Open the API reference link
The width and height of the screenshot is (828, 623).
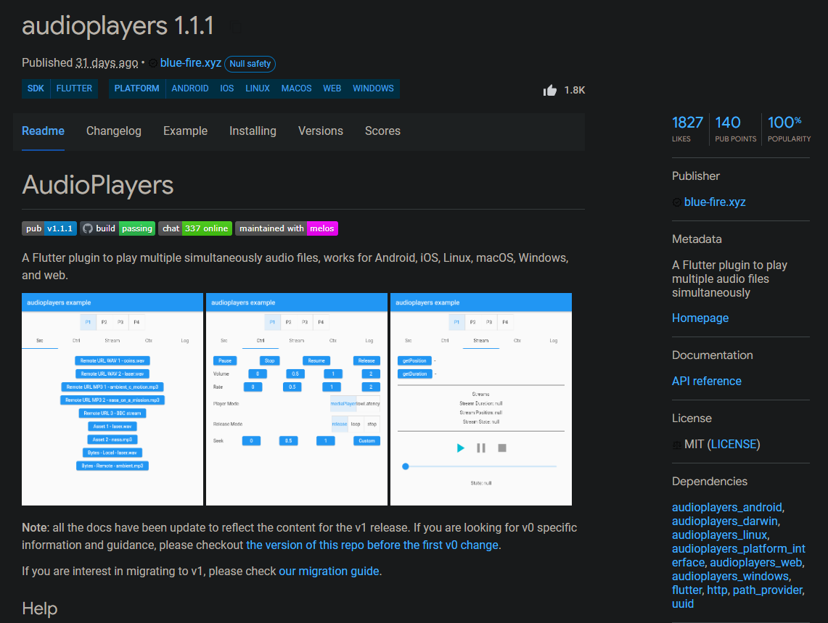(707, 381)
